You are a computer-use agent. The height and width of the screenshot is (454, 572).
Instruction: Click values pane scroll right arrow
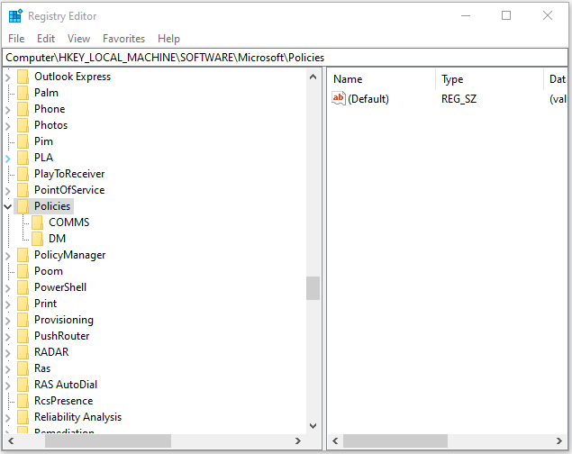click(x=559, y=440)
